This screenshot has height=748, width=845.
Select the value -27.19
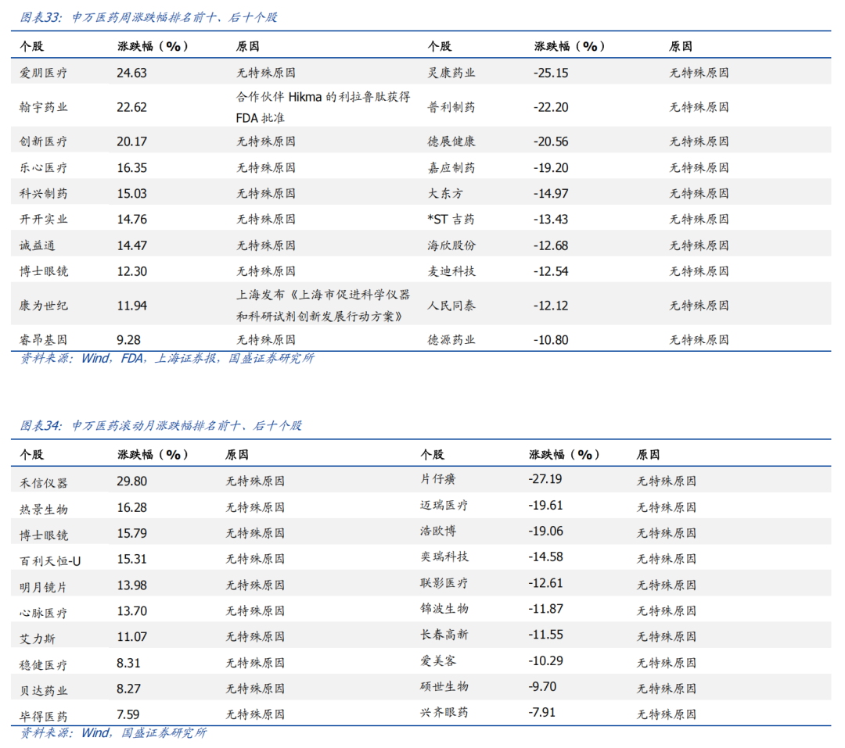click(545, 479)
